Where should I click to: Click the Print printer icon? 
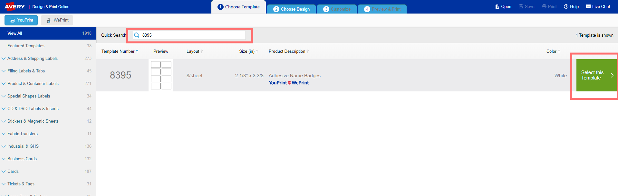[544, 6]
